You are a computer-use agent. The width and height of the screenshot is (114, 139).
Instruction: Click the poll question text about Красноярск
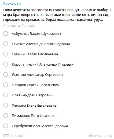(57, 15)
